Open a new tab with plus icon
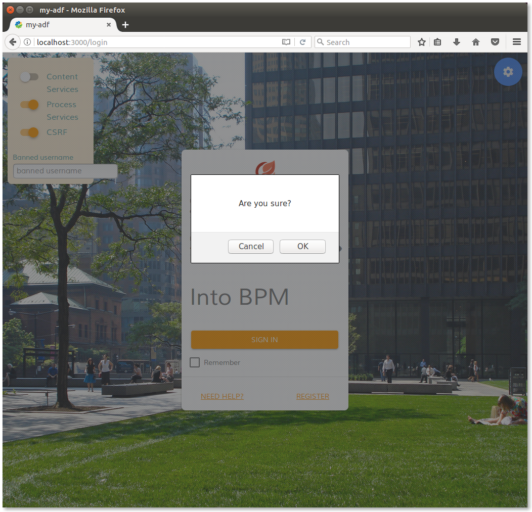This screenshot has height=512, width=532. coord(125,25)
